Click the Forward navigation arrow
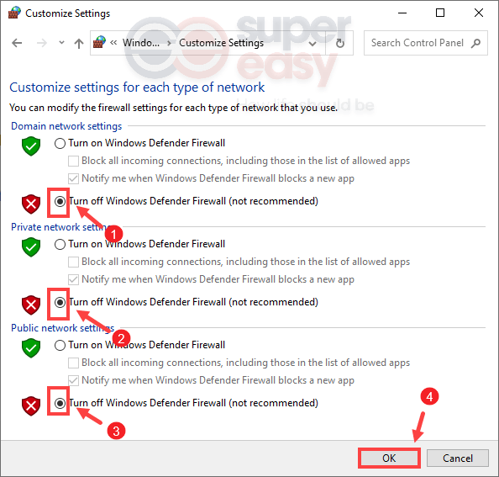Viewport: 499px width, 477px height. tap(42, 43)
